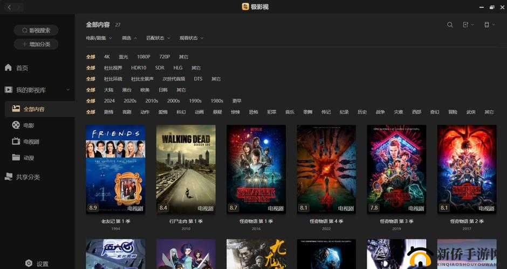507x269 pixels.
Task: Filter by the 2000s decade
Action: tap(173, 101)
